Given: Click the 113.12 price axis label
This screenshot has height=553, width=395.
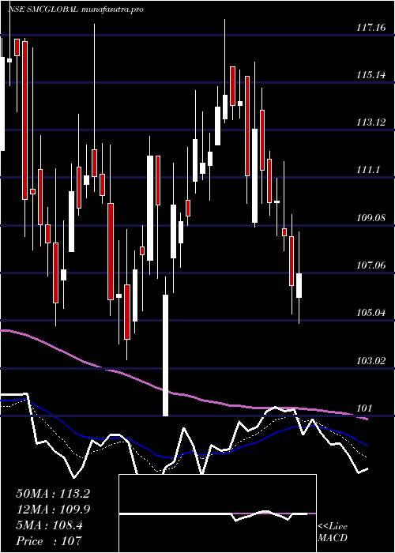Looking at the screenshot, I should click(371, 122).
